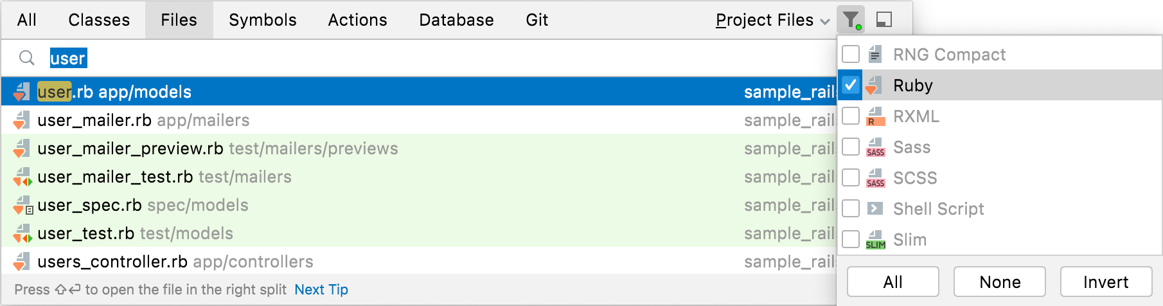The image size is (1163, 306).
Task: Check the RNG Compact checkbox
Action: coord(851,55)
